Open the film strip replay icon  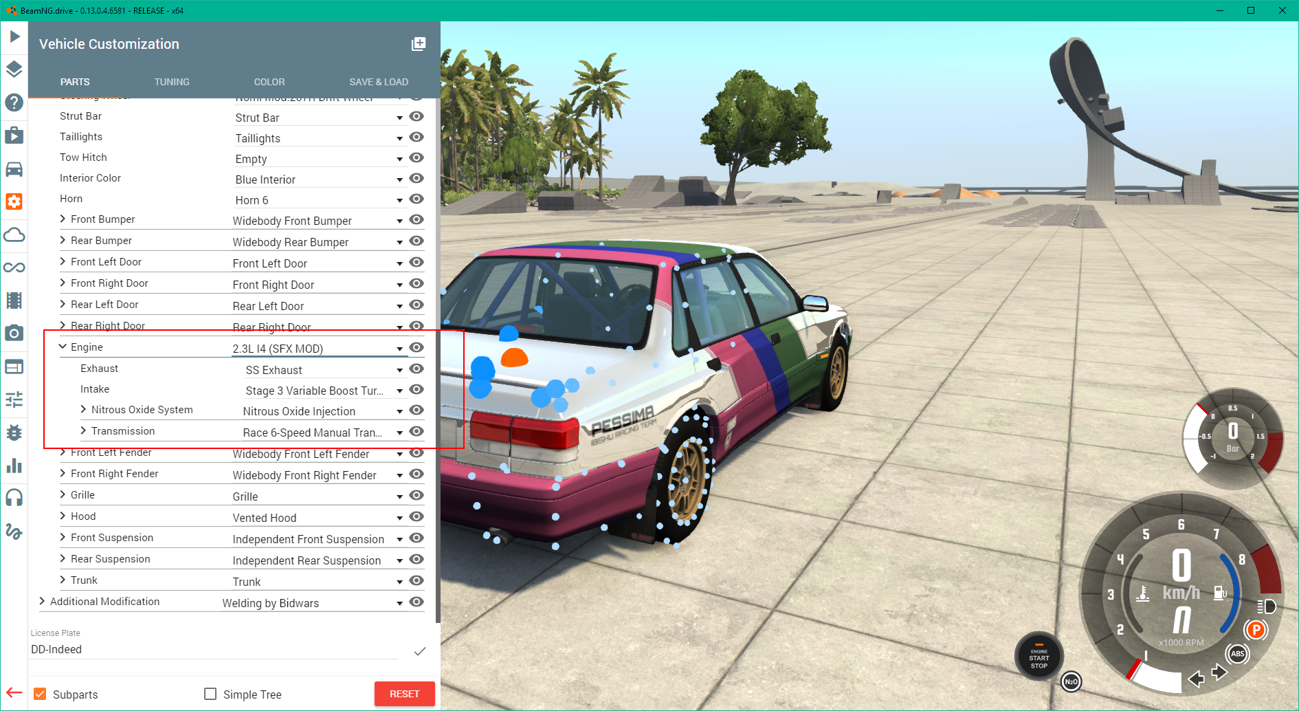pyautogui.click(x=14, y=300)
